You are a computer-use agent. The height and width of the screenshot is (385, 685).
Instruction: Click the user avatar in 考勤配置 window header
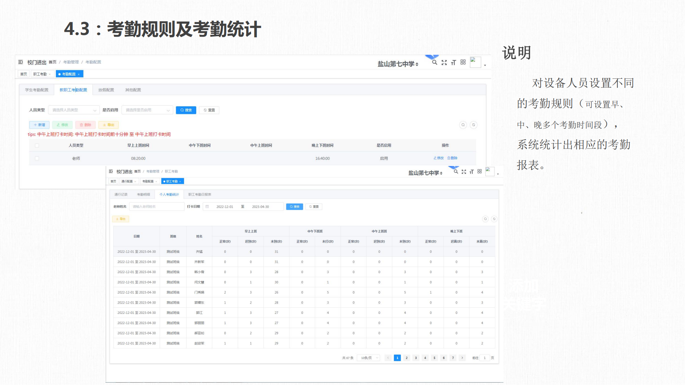click(475, 62)
